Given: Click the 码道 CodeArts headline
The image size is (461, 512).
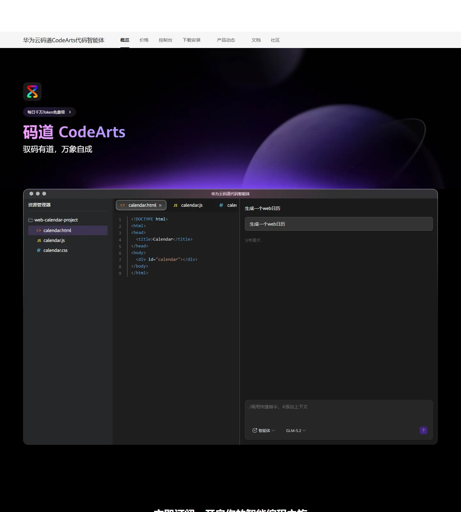Looking at the screenshot, I should 74,132.
